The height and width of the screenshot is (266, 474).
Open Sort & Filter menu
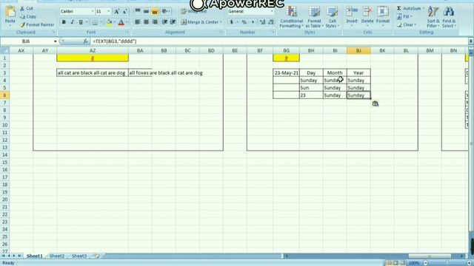(x=433, y=17)
